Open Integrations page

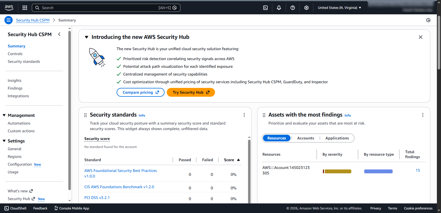coord(18,96)
